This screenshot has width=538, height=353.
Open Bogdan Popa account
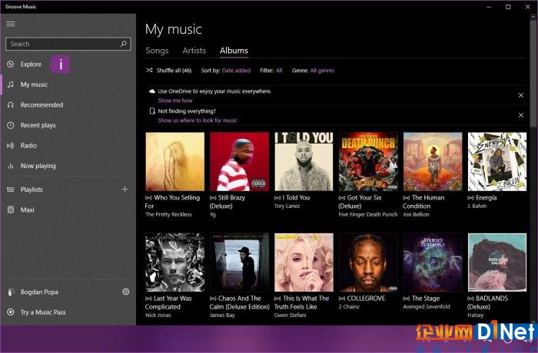[x=39, y=292]
